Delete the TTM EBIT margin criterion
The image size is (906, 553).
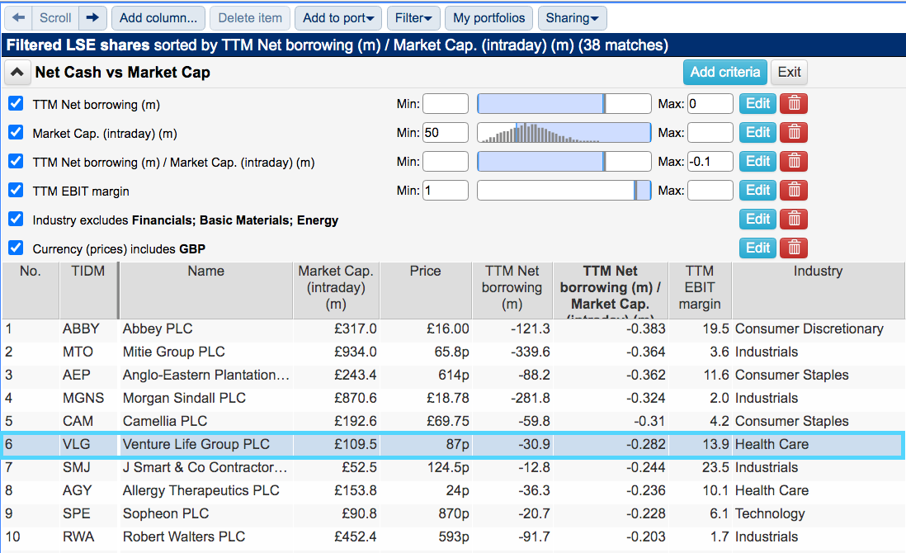pyautogui.click(x=794, y=191)
